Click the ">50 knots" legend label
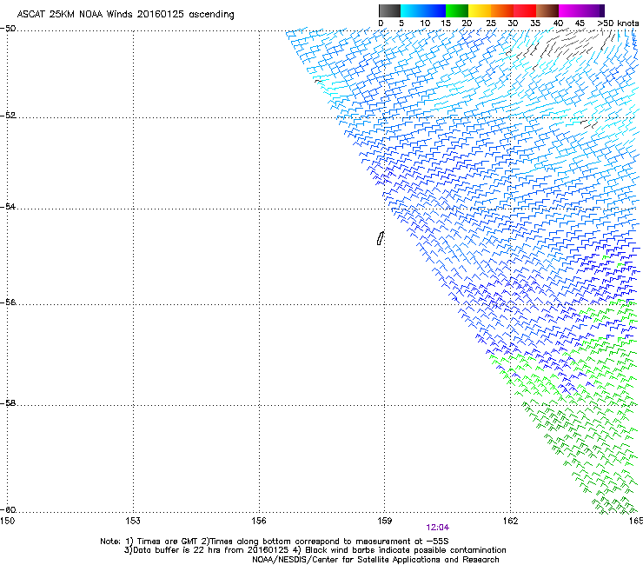The image size is (643, 565). (x=618, y=23)
